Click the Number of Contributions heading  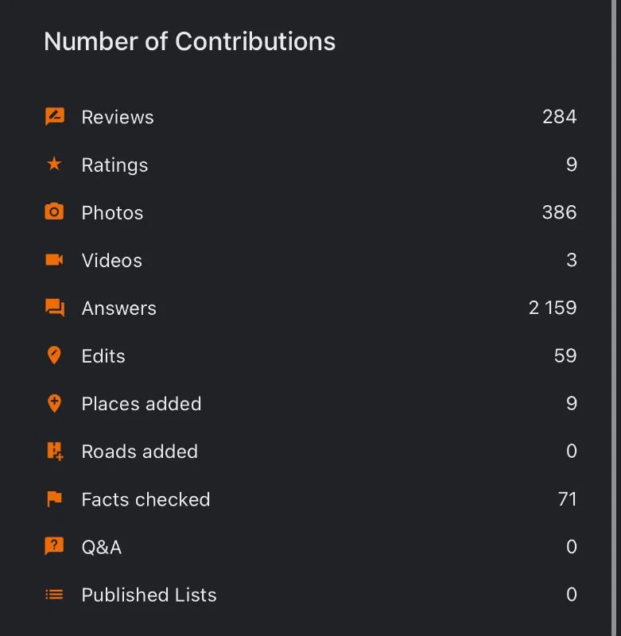(189, 41)
